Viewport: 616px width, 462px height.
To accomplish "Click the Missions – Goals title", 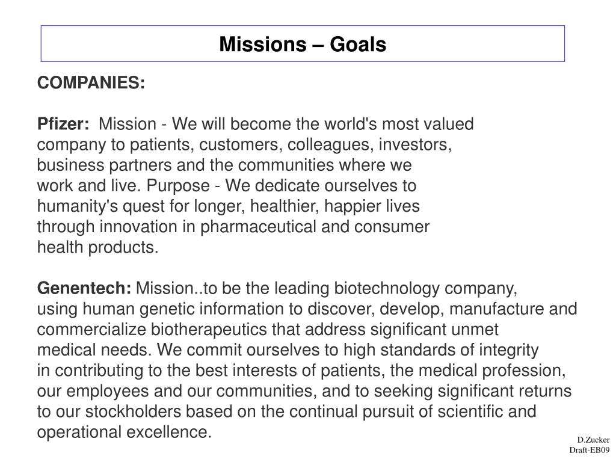I will [x=303, y=44].
